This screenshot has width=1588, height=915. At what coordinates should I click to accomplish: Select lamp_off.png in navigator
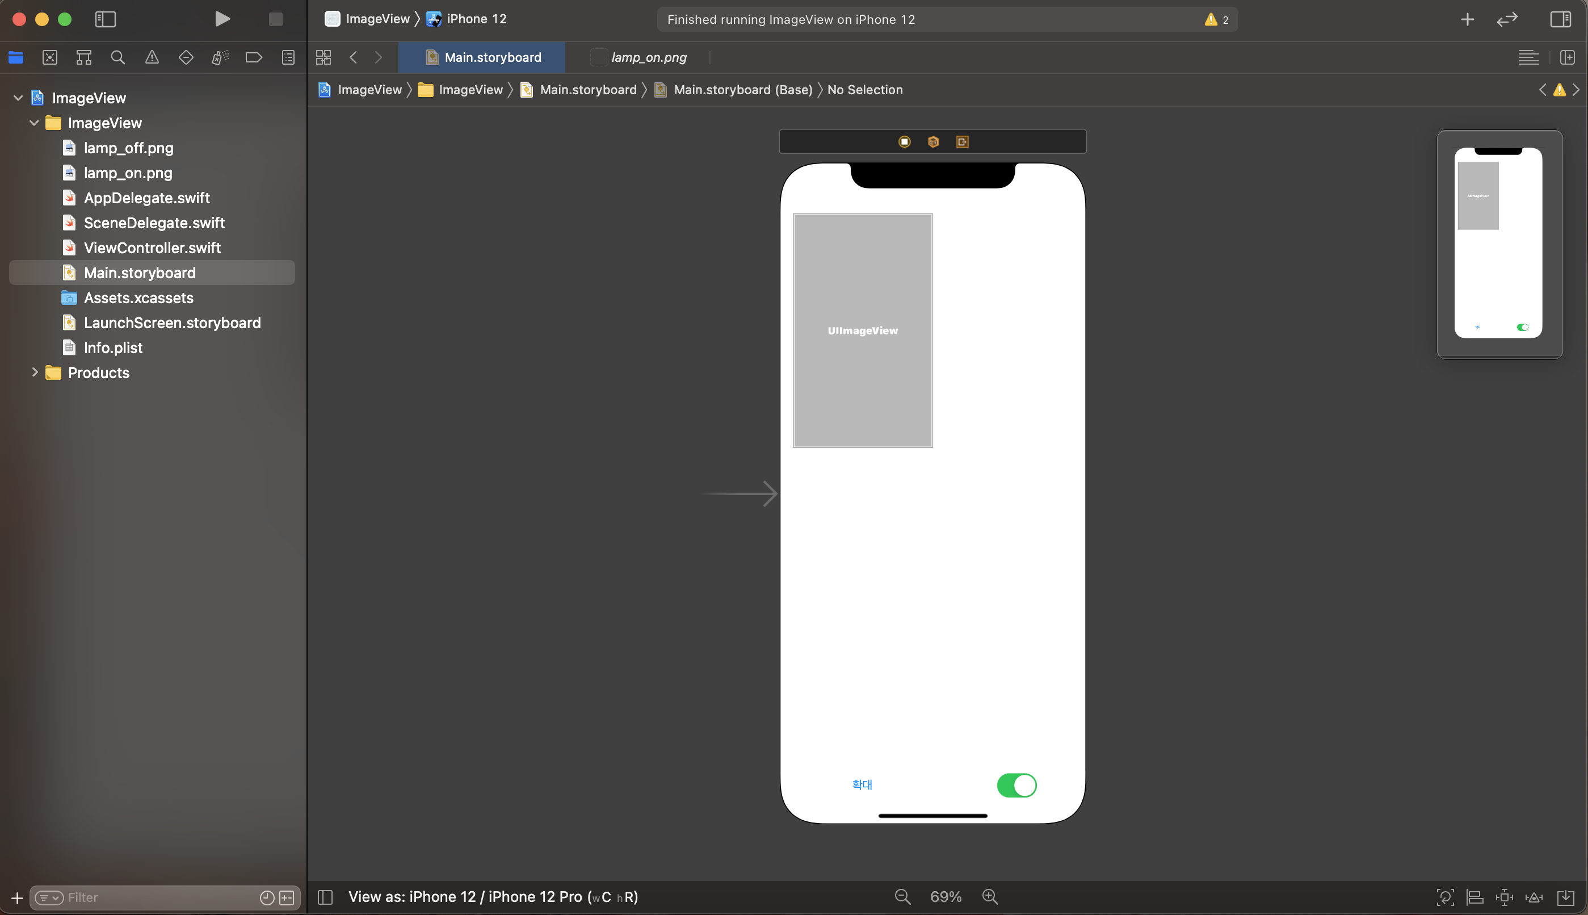tap(128, 148)
